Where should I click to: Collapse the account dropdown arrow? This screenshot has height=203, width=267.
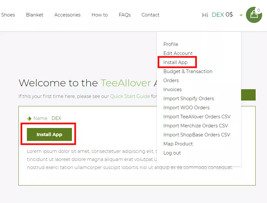click(x=241, y=15)
